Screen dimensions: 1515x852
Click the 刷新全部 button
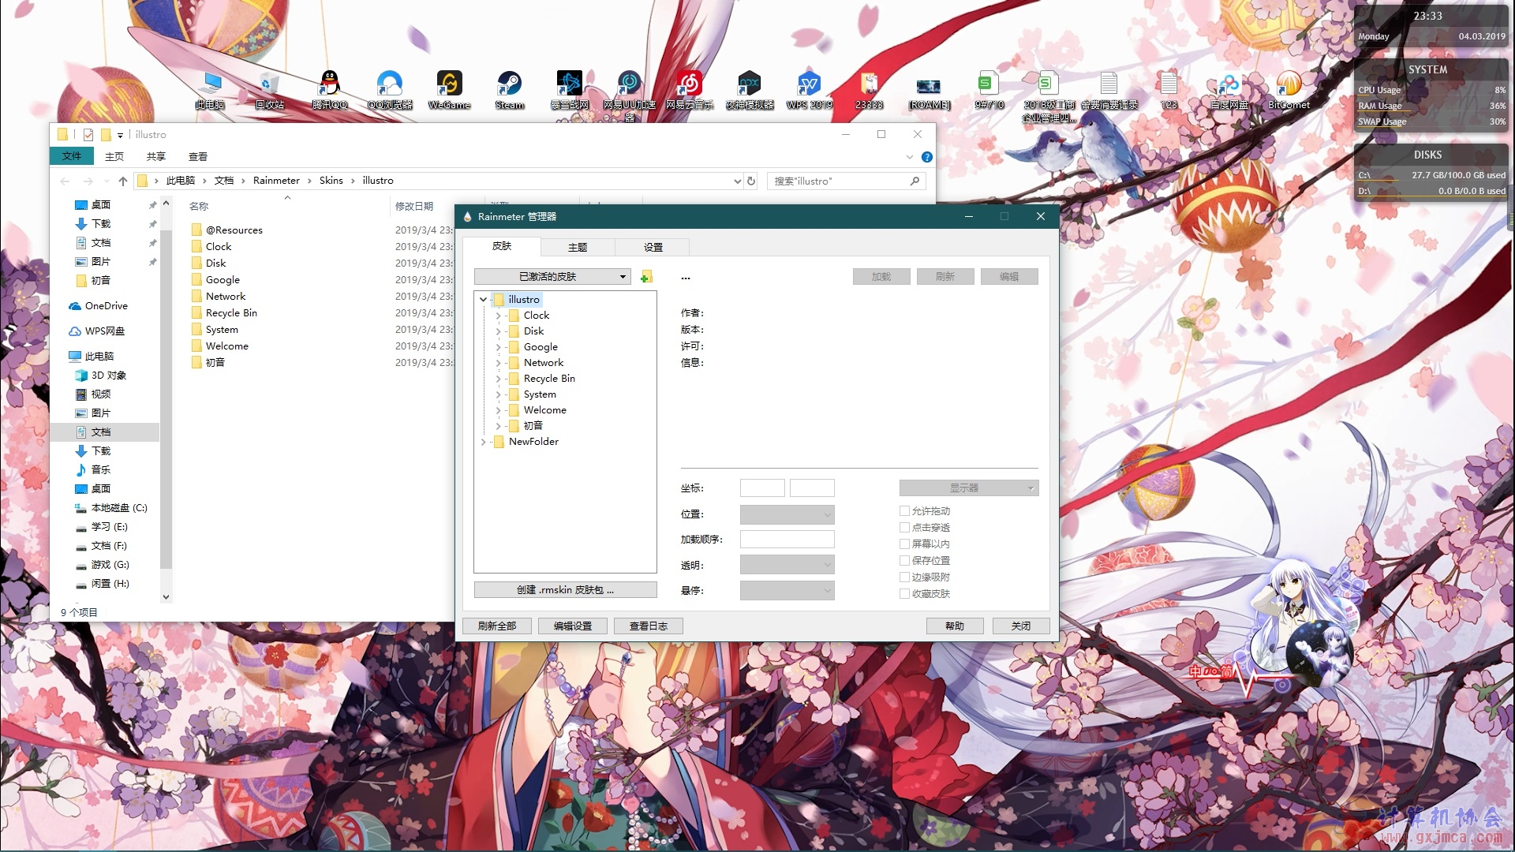tap(497, 626)
